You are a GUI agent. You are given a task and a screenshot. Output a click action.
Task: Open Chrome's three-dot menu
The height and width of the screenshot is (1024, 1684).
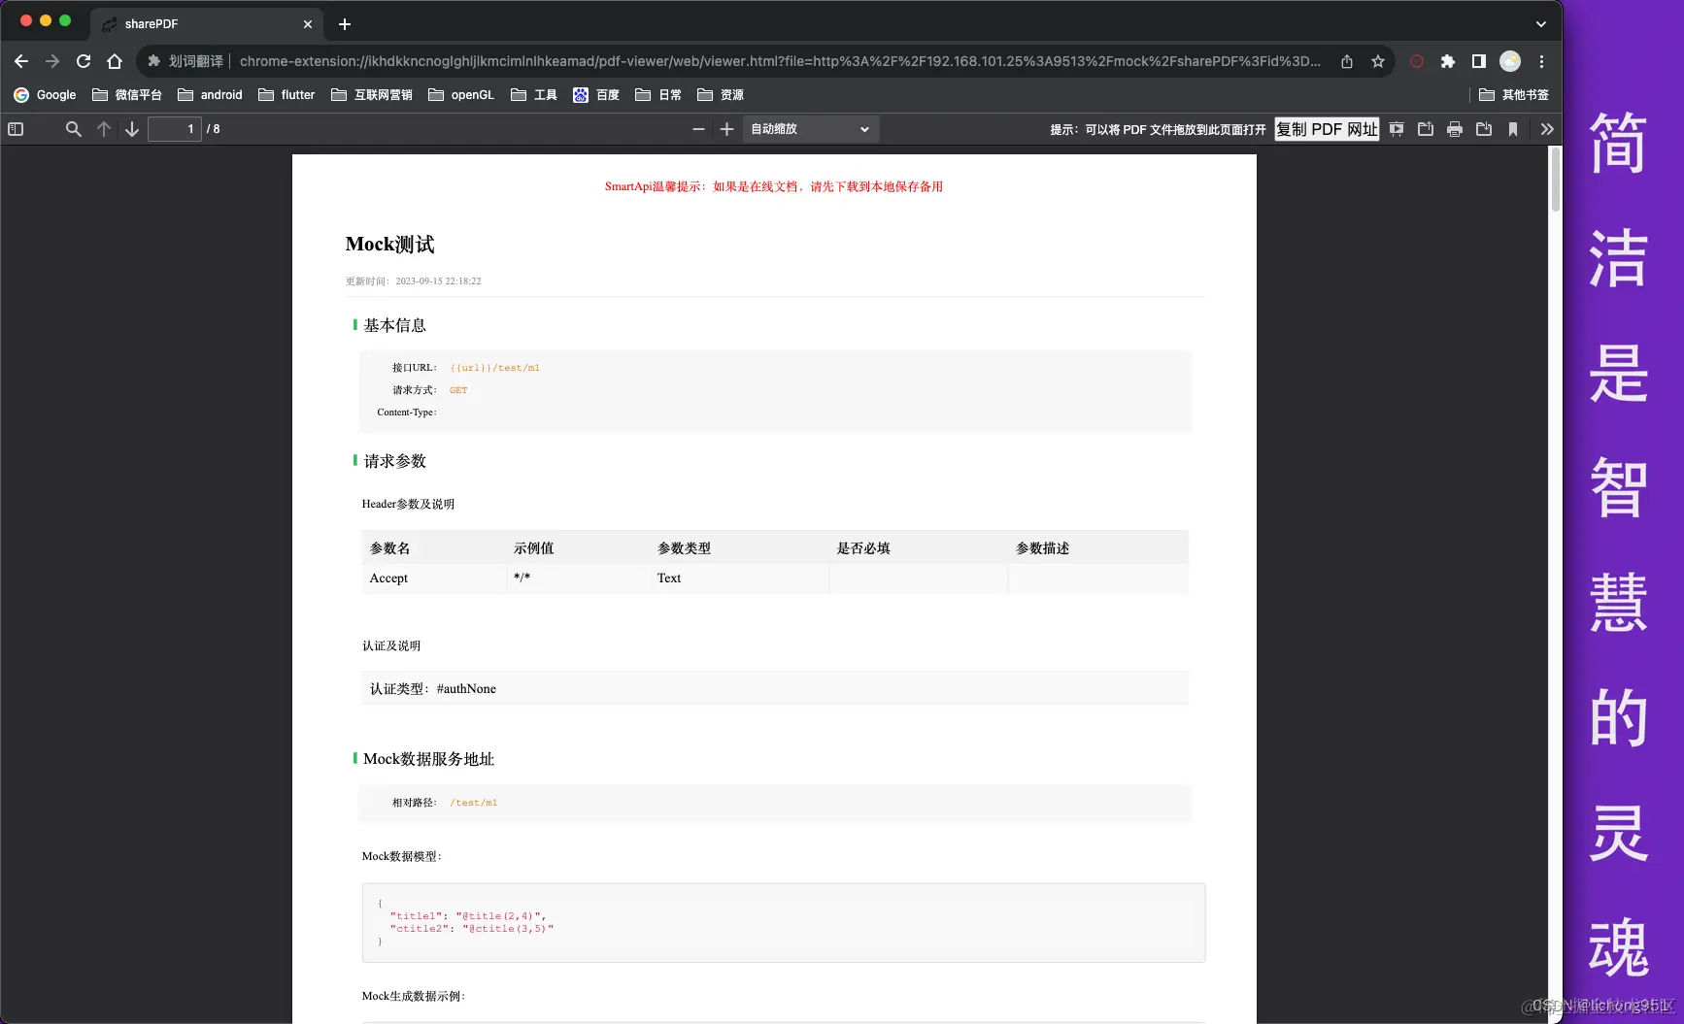(x=1541, y=60)
